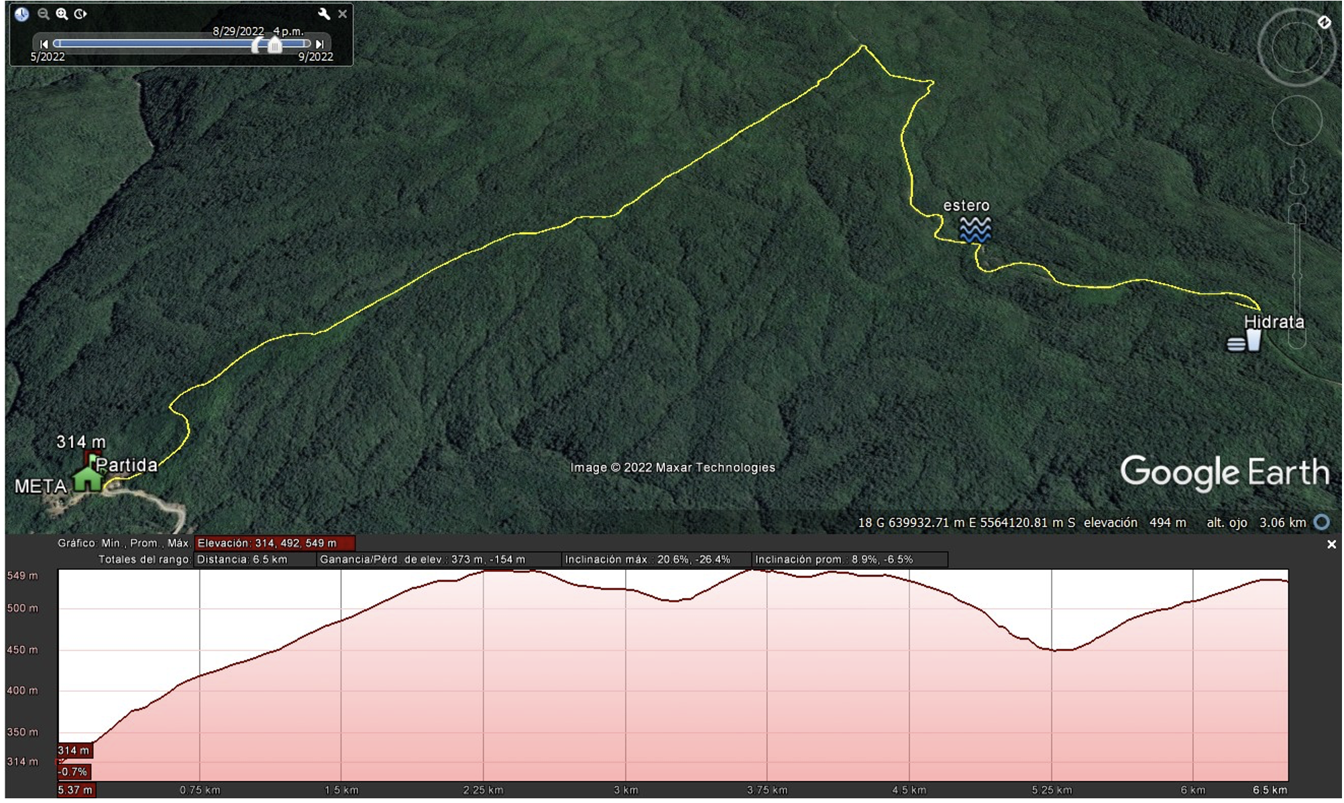The width and height of the screenshot is (1344, 803).
Task: Click the -0.7% slope cursor label
Action: point(73,772)
